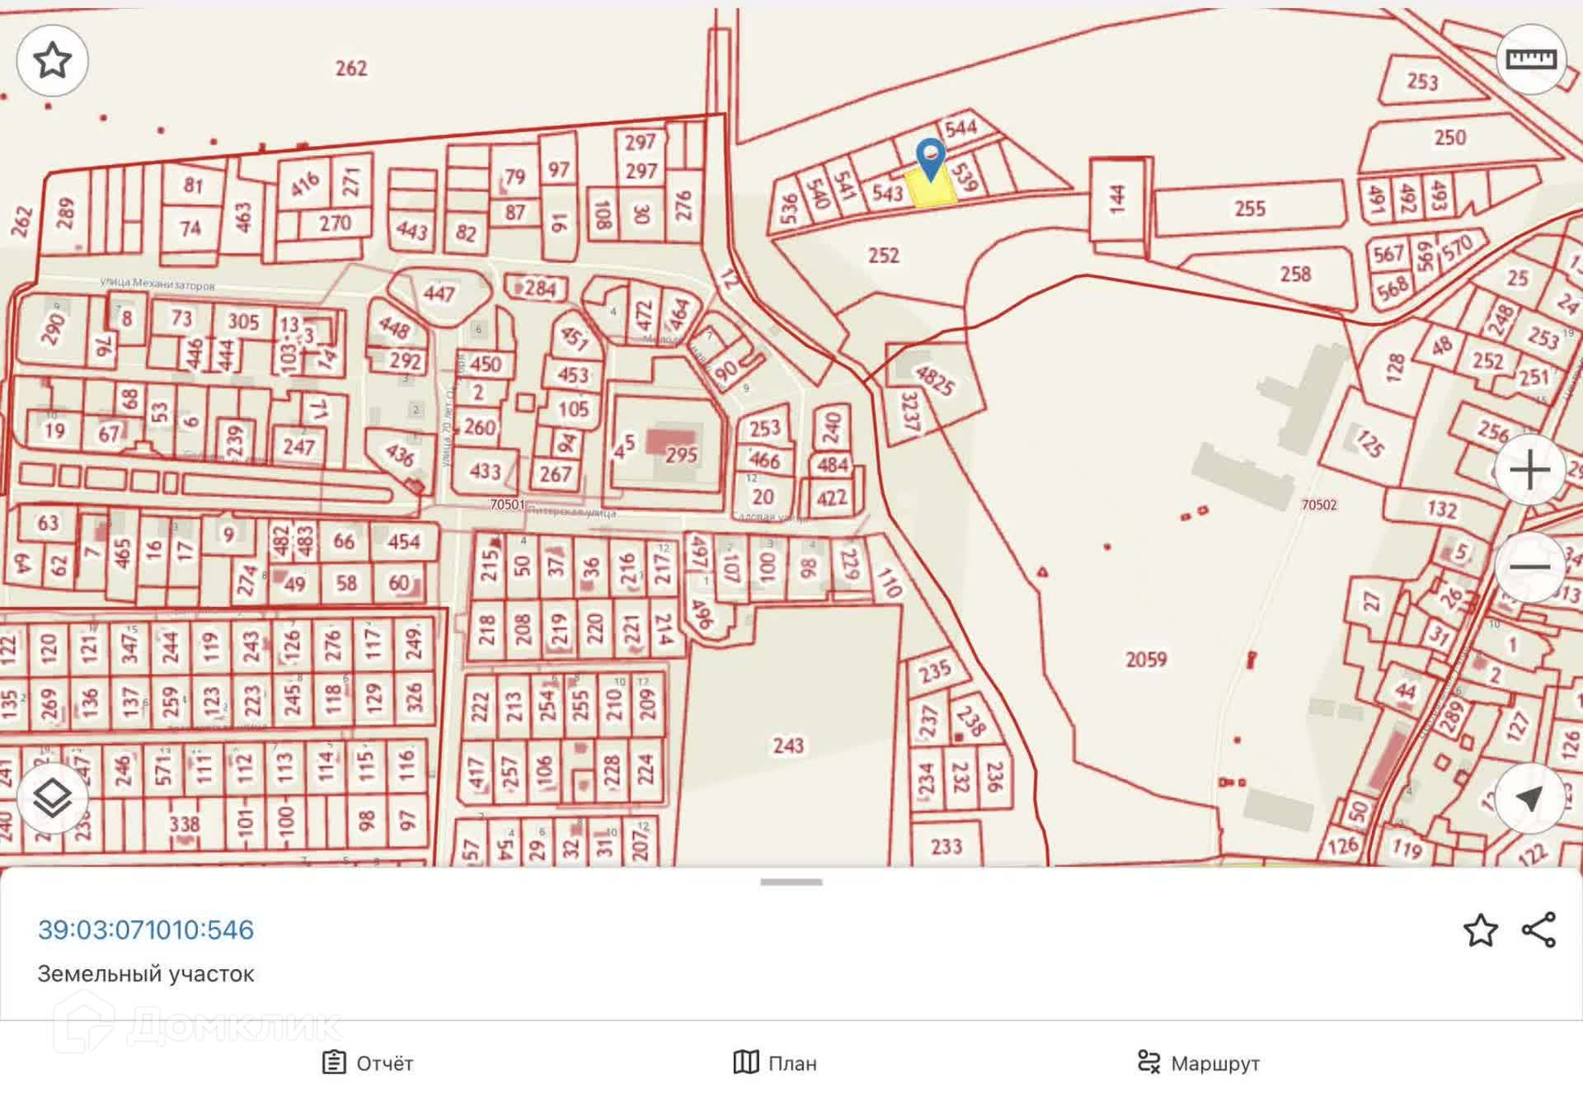Viewport: 1583px width, 1096px height.
Task: Open the Маршрут route tab
Action: click(x=1199, y=1062)
